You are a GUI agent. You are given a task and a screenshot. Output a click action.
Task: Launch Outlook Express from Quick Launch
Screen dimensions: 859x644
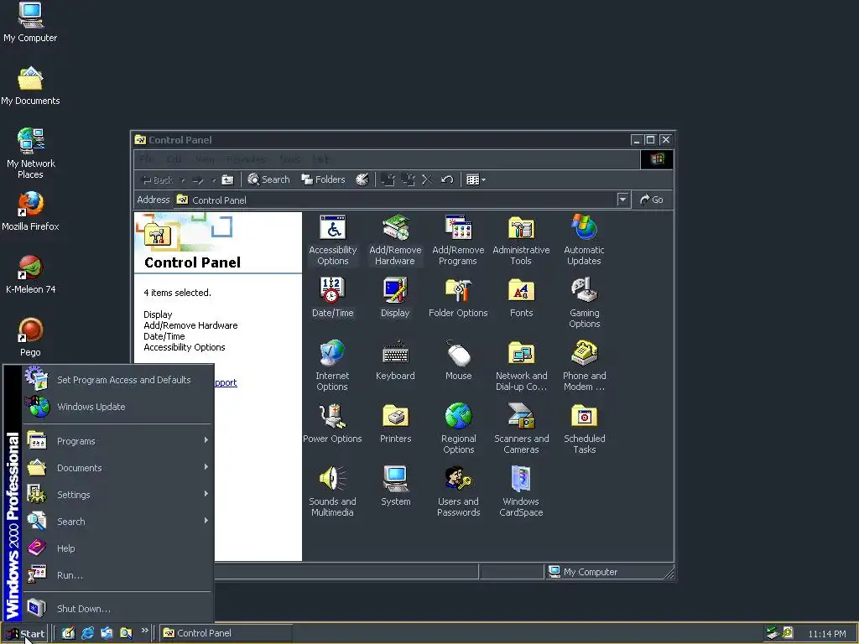tap(107, 633)
